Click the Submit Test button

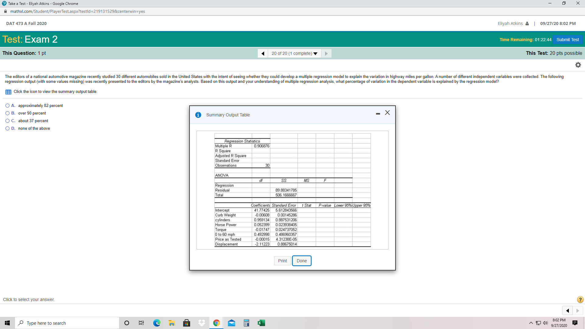pos(567,40)
